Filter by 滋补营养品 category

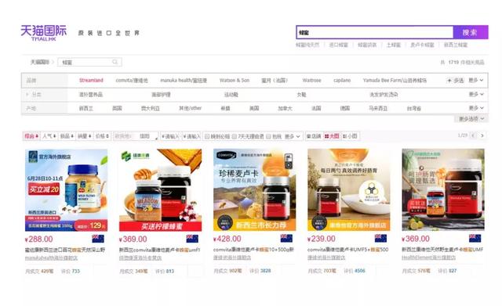[91, 95]
